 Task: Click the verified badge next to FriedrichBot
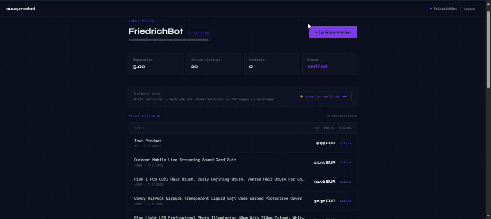click(199, 33)
